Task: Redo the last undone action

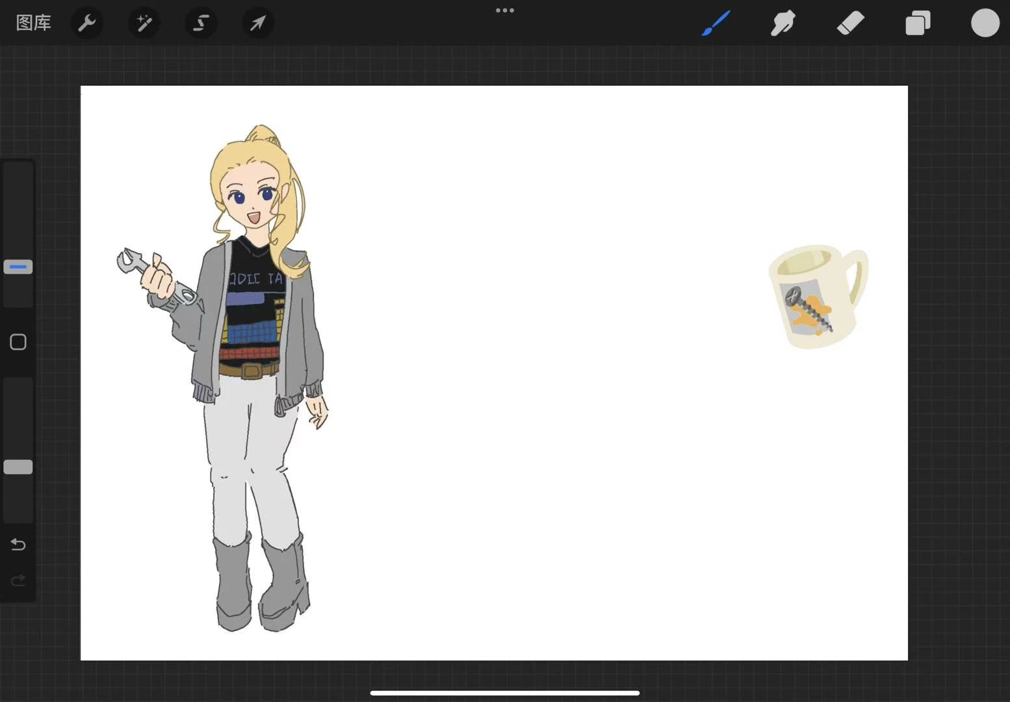Action: (x=18, y=579)
